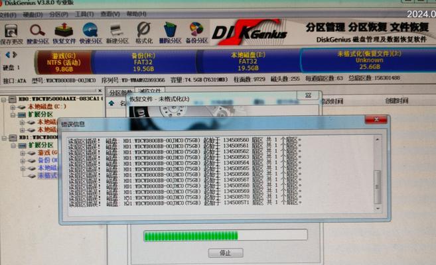Image resolution: width=436 pixels, height=265 pixels.
Task: Click the 停止 button
Action: 226,253
